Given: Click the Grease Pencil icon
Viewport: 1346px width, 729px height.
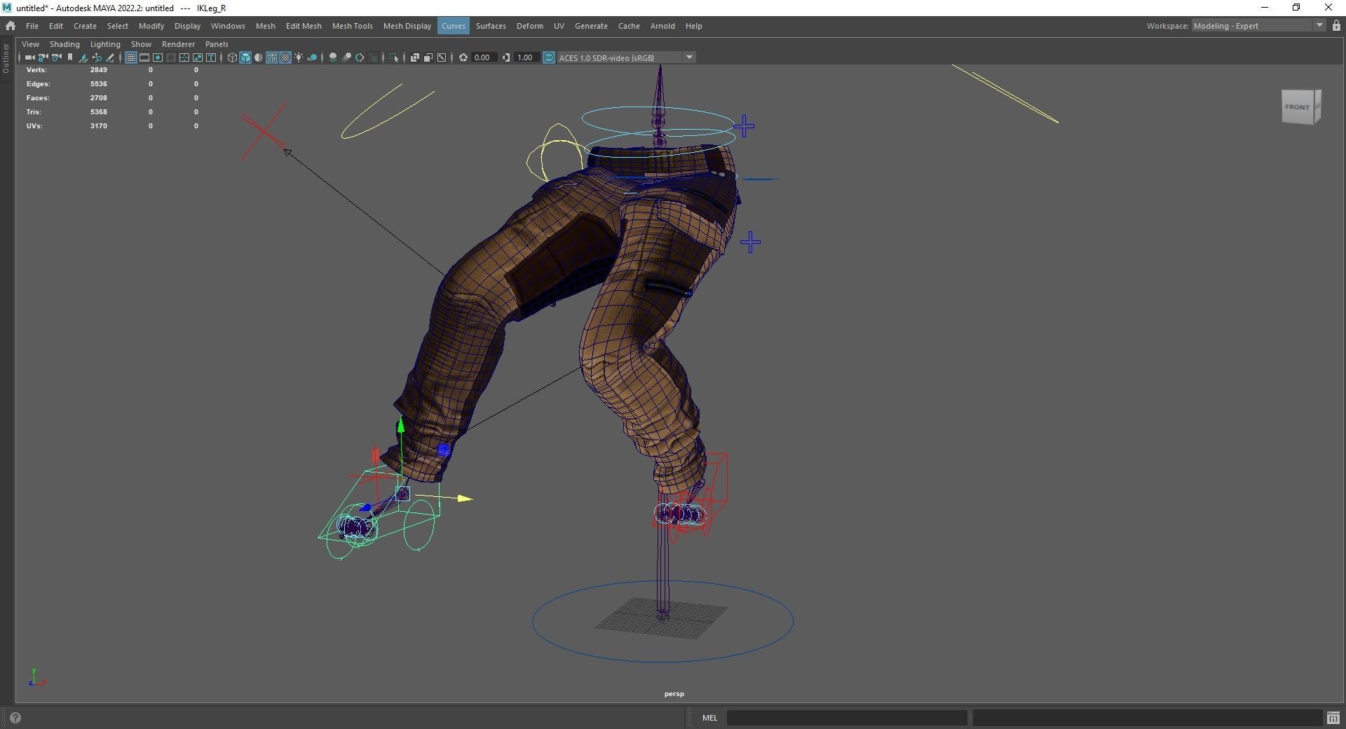Looking at the screenshot, I should pyautogui.click(x=110, y=57).
